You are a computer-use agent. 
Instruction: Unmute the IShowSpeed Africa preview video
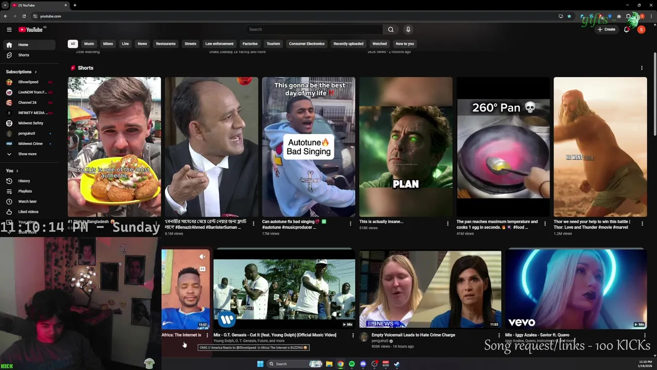click(203, 257)
